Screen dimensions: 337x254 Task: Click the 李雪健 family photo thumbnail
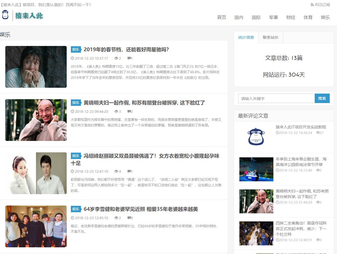click(36, 226)
